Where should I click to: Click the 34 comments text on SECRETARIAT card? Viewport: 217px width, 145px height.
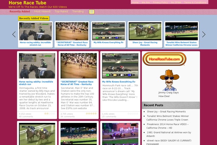(68, 117)
